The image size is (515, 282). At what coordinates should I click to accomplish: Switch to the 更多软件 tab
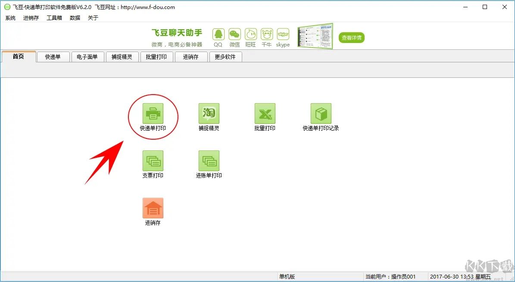pyautogui.click(x=225, y=57)
